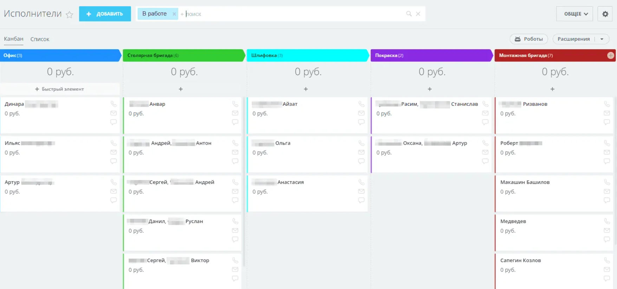Image resolution: width=617 pixels, height=289 pixels.
Task: Open chat icon on Айзат card
Action: pos(361,122)
